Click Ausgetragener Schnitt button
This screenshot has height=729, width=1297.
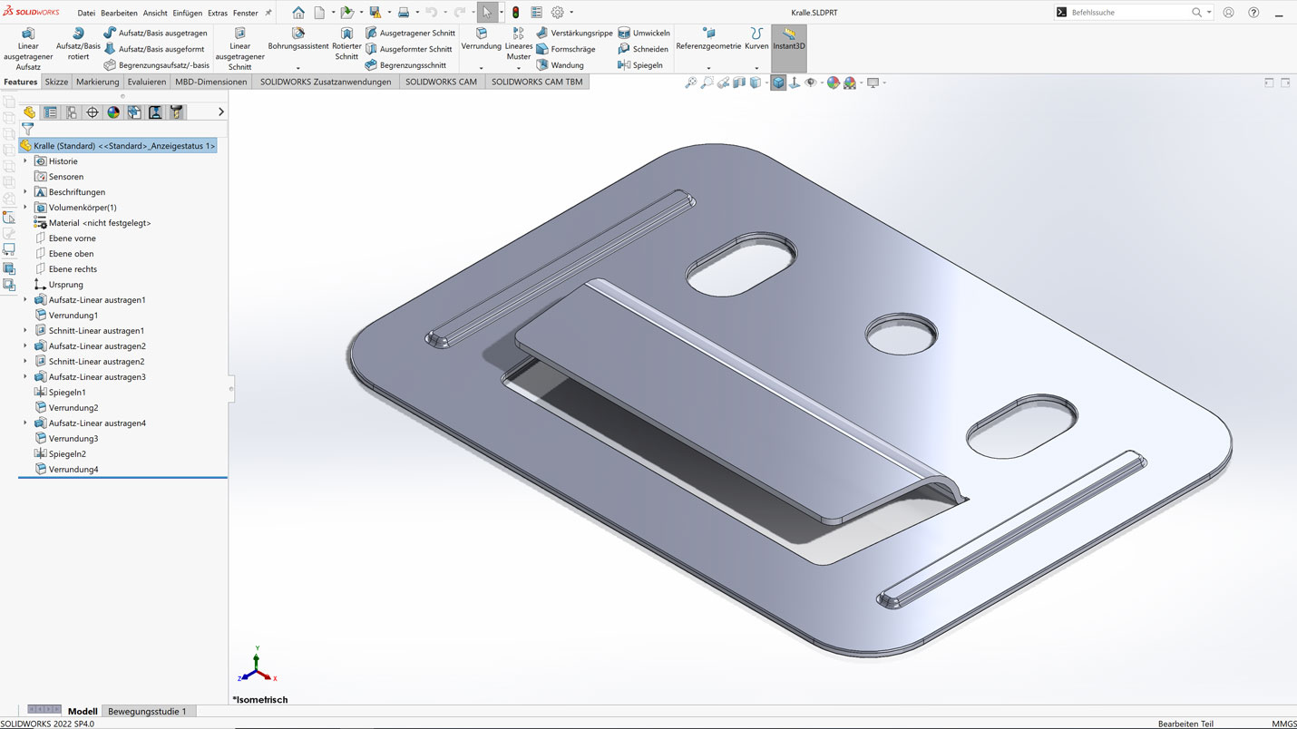[x=410, y=33]
